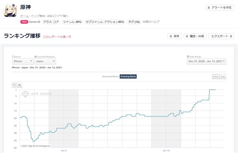Viewport: 238px width, 153px height.
Task: Switch to Download Ranks tab
Action: coord(110,76)
